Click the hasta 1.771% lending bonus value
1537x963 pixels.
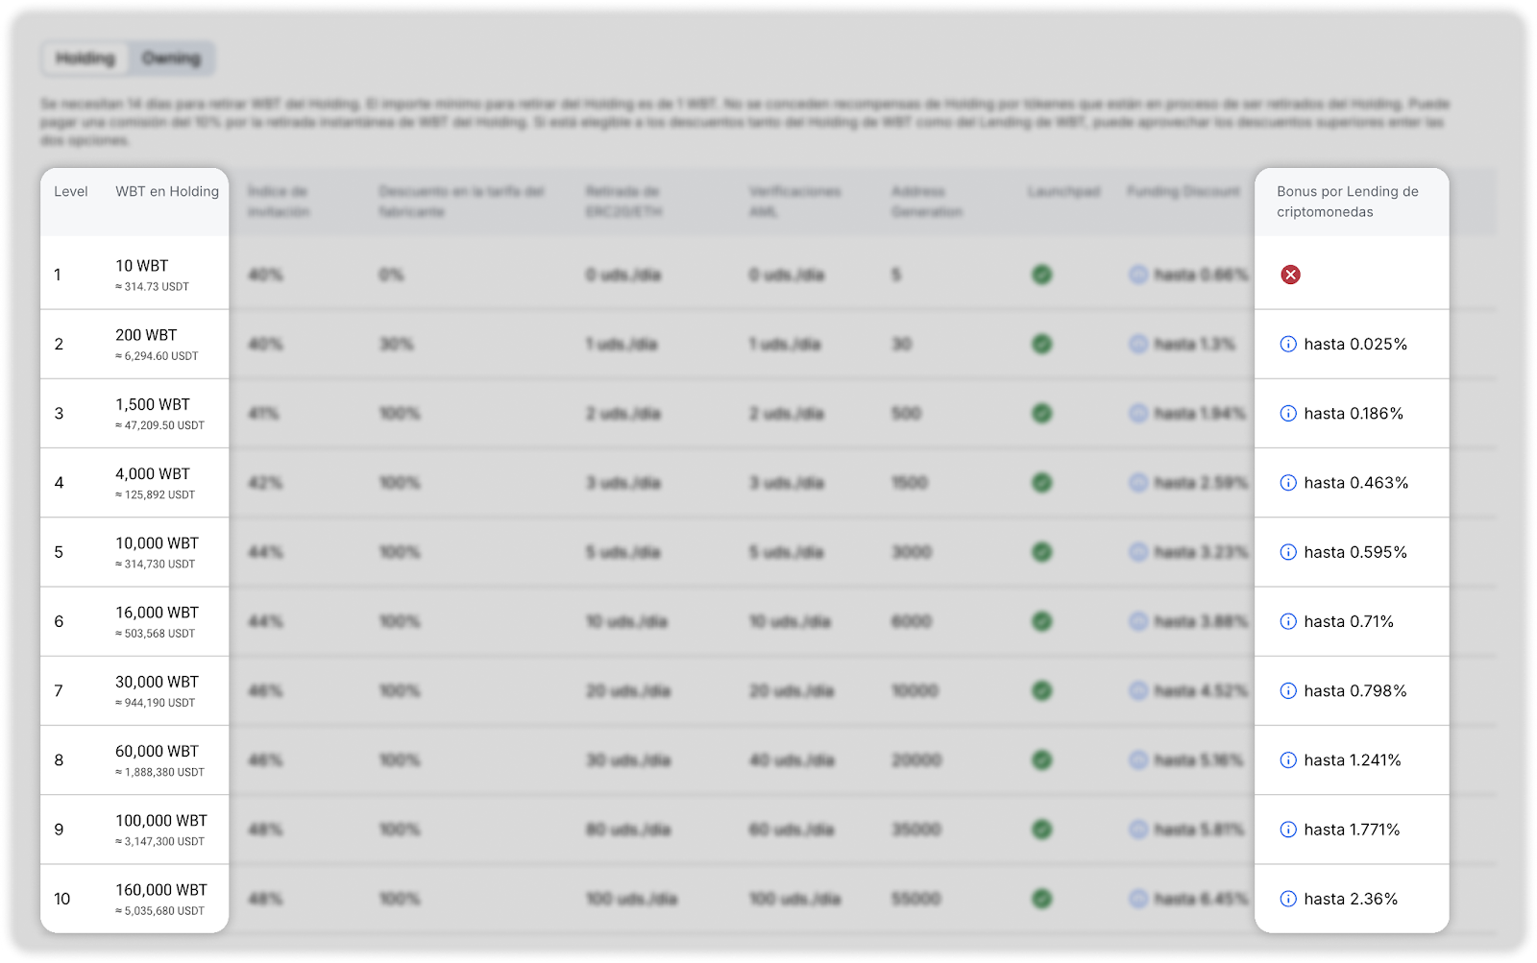click(1352, 830)
